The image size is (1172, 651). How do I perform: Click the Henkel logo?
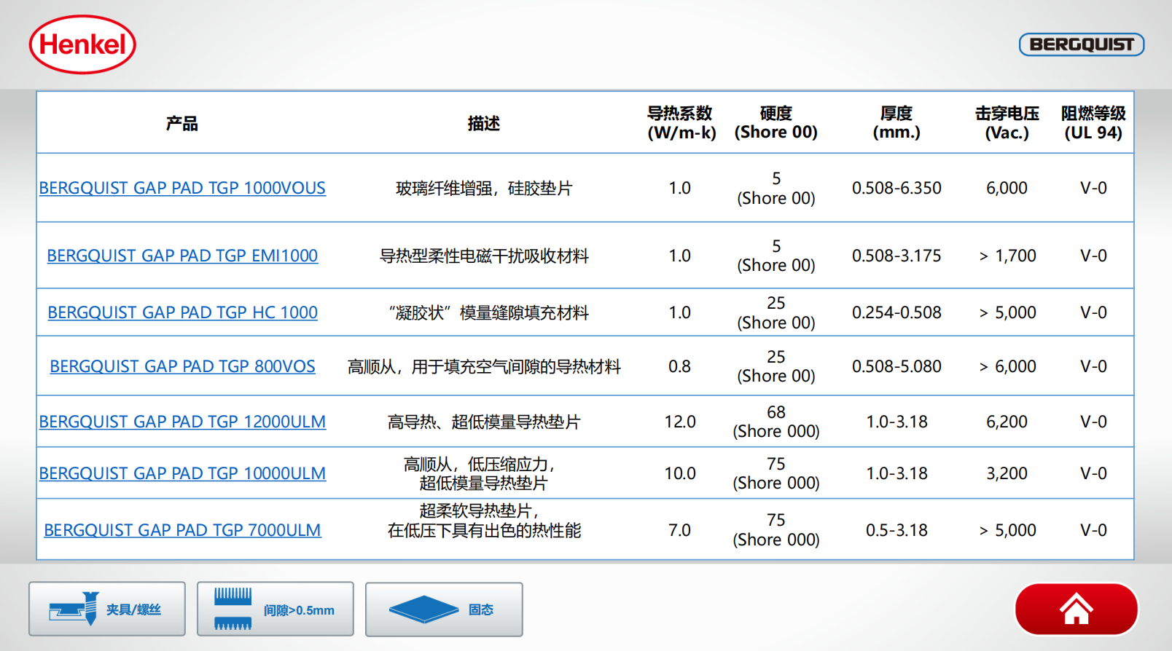coord(82,44)
